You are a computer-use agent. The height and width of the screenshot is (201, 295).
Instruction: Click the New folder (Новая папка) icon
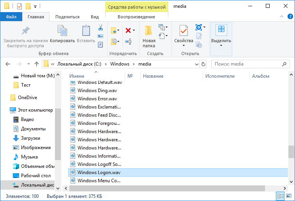coord(148,31)
